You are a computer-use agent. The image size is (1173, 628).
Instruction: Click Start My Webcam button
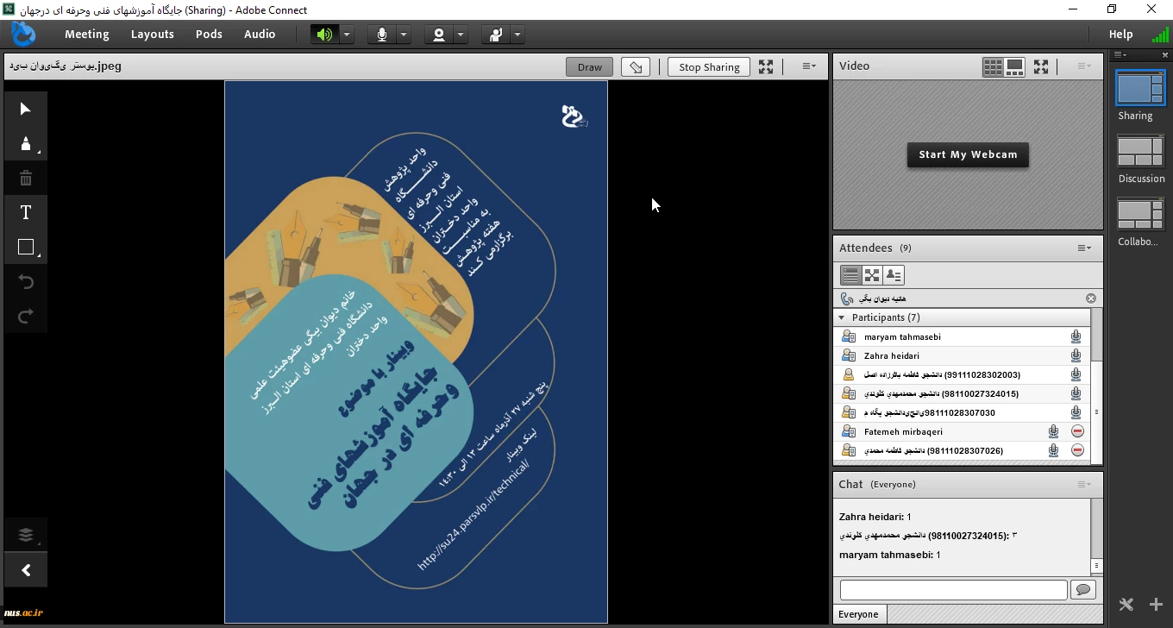coord(968,154)
